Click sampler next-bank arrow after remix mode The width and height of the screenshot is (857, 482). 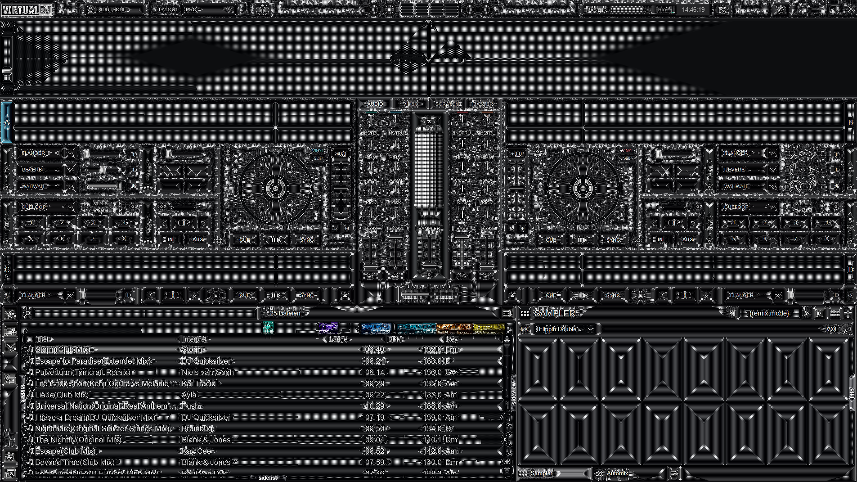click(x=806, y=313)
